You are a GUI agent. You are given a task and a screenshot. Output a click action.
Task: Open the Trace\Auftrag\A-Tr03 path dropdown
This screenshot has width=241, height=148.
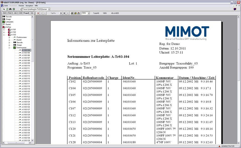tap(49, 9)
